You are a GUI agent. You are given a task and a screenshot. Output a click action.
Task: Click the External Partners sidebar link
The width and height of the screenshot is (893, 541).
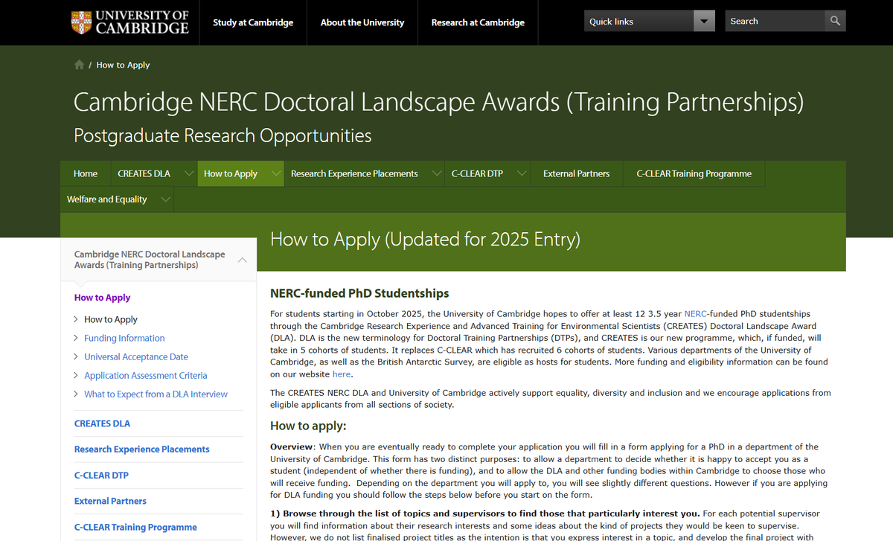(x=110, y=502)
